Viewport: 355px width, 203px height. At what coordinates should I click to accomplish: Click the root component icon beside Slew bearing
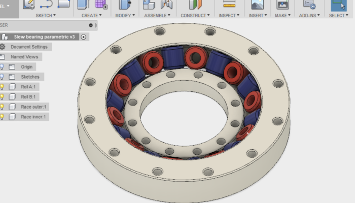(x=5, y=37)
